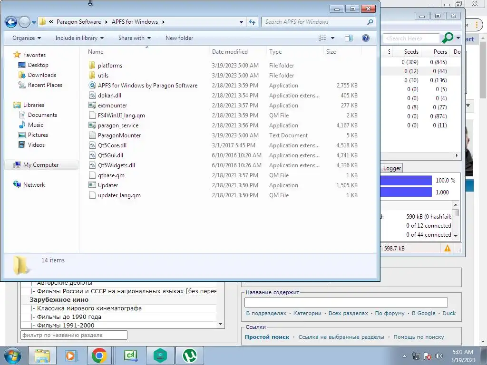Screen dimensions: 487x365
Task: Open the Organize menu
Action: click(27, 38)
